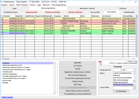Open the Levert butikk dropdown
The height and width of the screenshot is (99, 139).
[134, 88]
